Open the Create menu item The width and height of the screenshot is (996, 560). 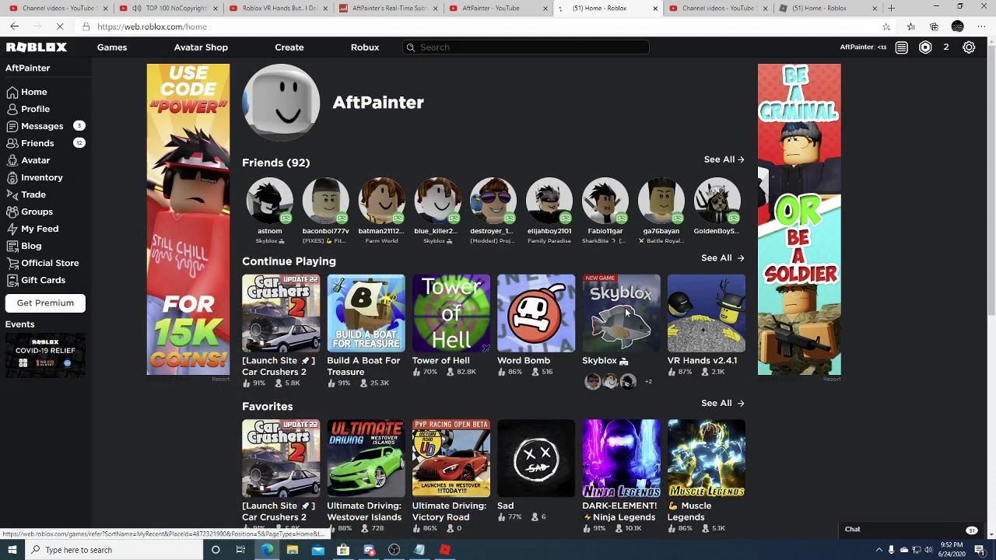point(289,47)
